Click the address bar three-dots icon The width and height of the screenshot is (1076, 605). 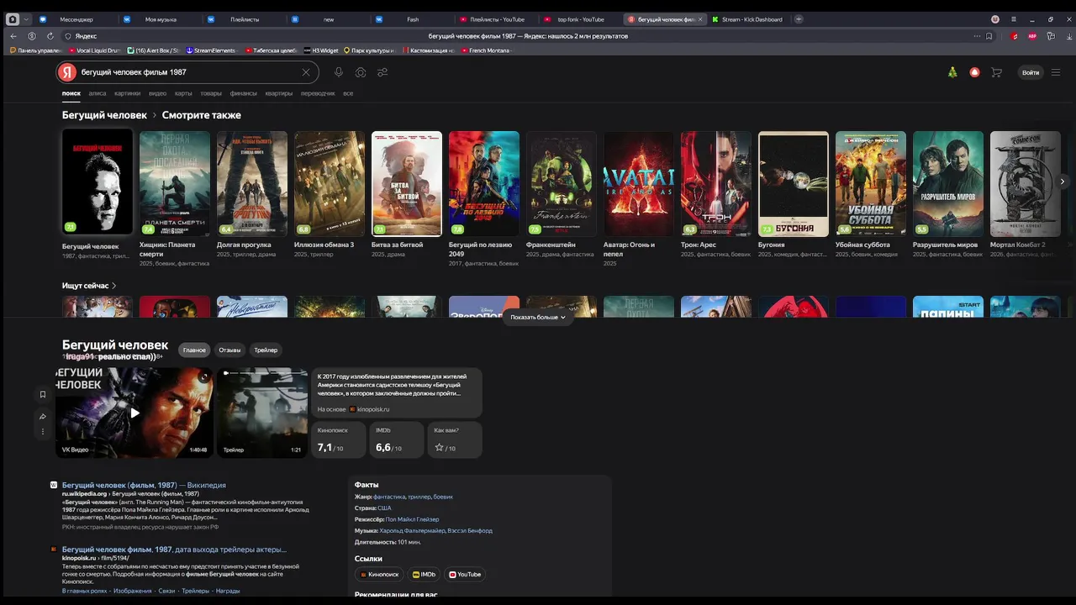976,36
